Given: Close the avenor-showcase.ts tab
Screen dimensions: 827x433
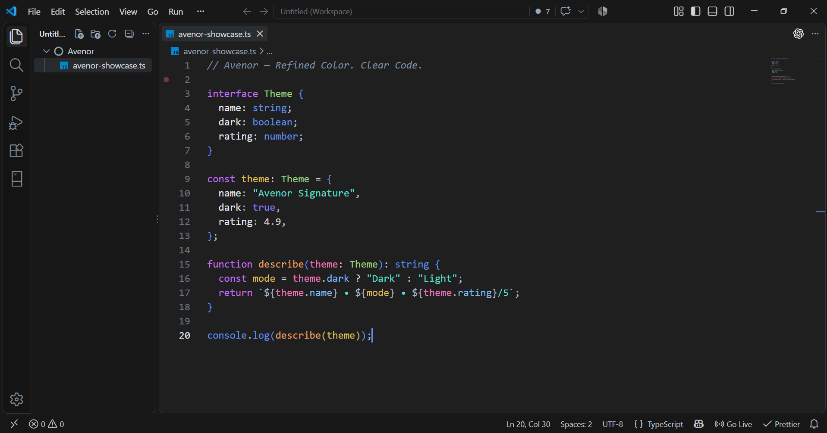Looking at the screenshot, I should point(260,34).
